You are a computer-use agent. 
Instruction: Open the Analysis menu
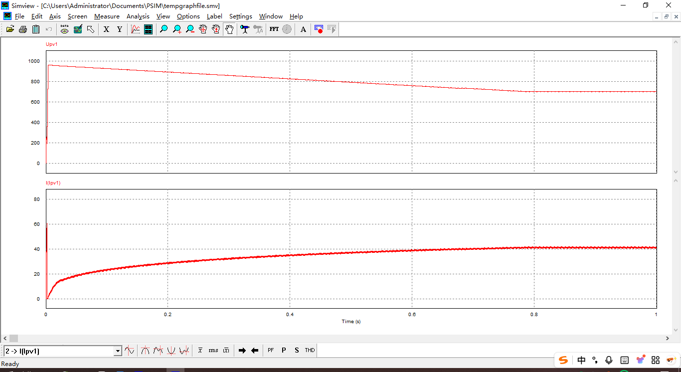click(138, 16)
